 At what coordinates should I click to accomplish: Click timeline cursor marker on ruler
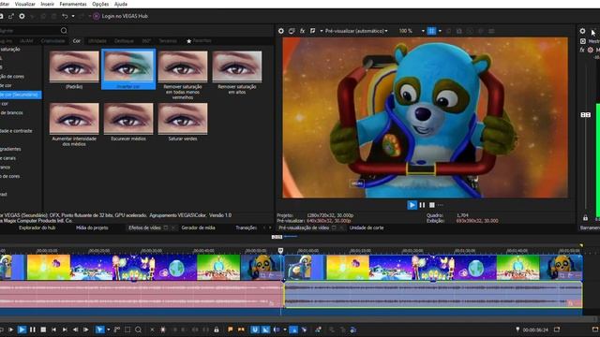(x=280, y=250)
